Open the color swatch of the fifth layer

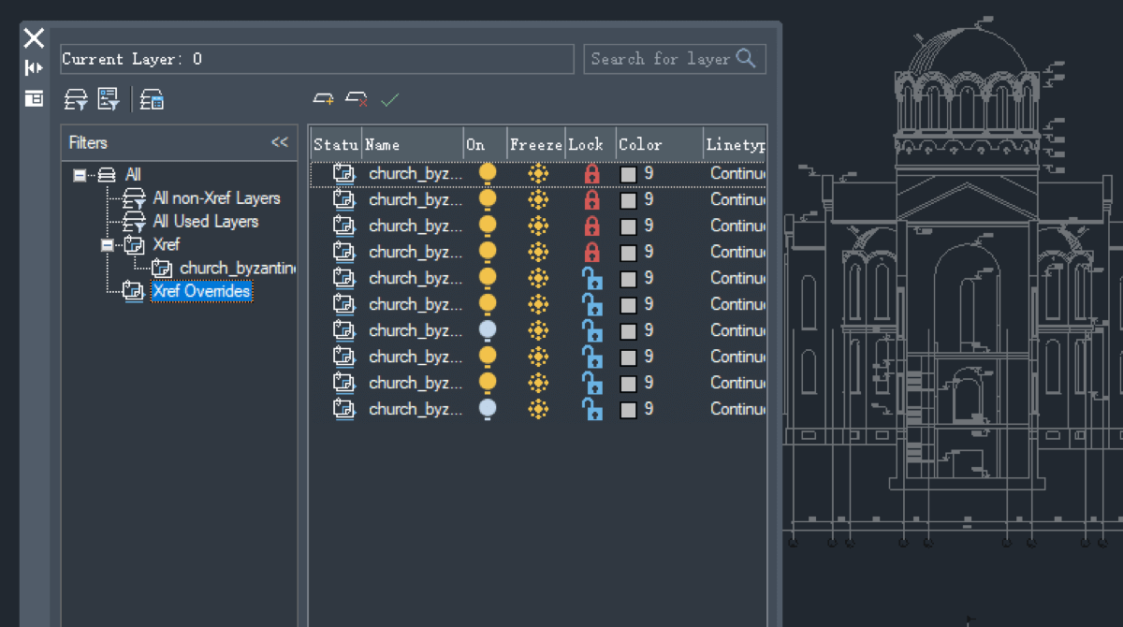tap(628, 278)
